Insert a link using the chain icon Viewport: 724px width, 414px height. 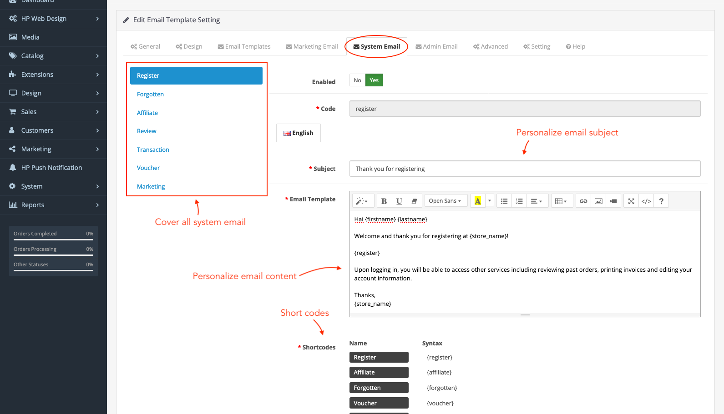(583, 201)
